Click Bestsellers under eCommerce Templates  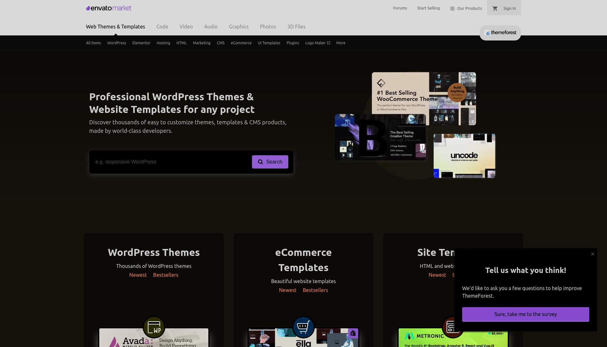[315, 290]
